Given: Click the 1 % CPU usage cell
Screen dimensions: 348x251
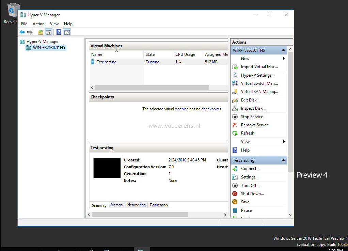Looking at the screenshot, I should [178, 62].
